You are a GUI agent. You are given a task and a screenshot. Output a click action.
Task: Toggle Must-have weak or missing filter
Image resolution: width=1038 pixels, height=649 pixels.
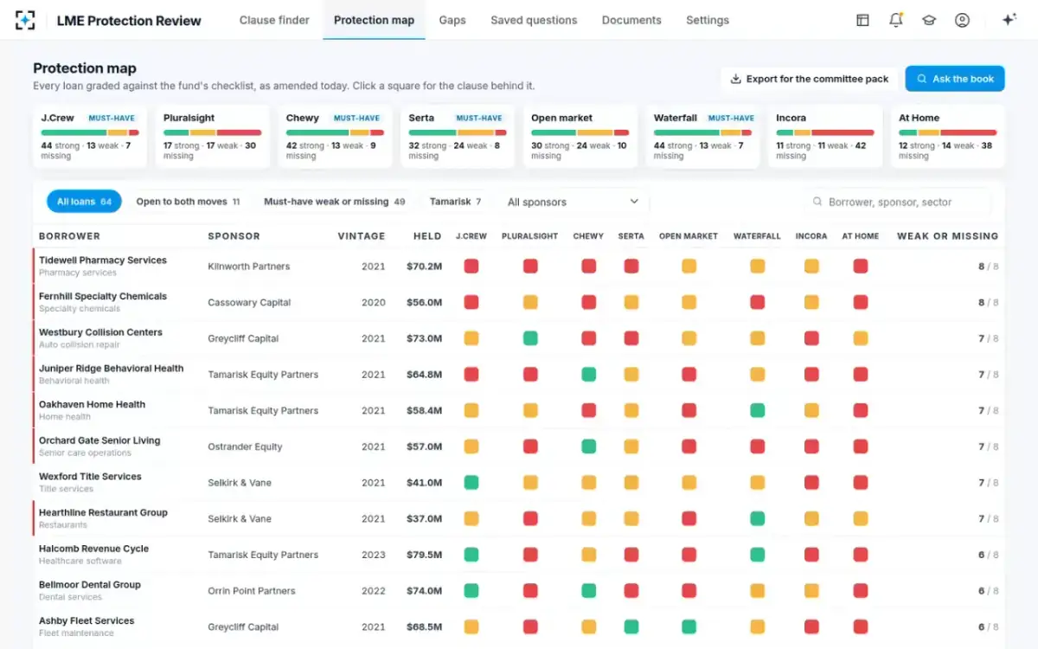334,202
